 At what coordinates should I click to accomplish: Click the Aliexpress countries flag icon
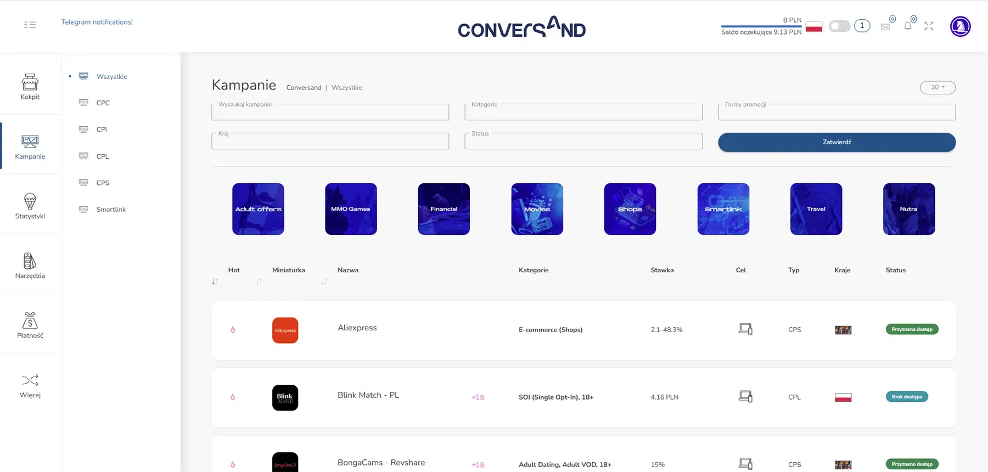(843, 330)
